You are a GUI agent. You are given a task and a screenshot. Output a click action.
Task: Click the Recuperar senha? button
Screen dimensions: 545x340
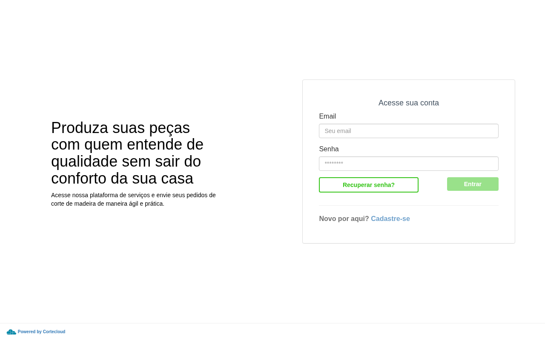coord(369,185)
